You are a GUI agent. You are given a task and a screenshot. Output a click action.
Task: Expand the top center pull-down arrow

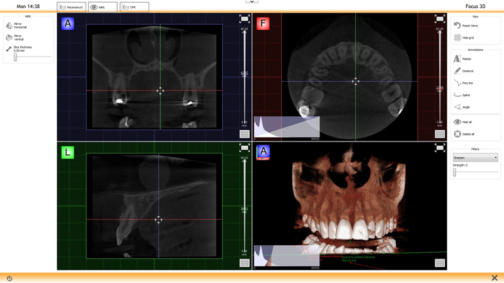[251, 2]
